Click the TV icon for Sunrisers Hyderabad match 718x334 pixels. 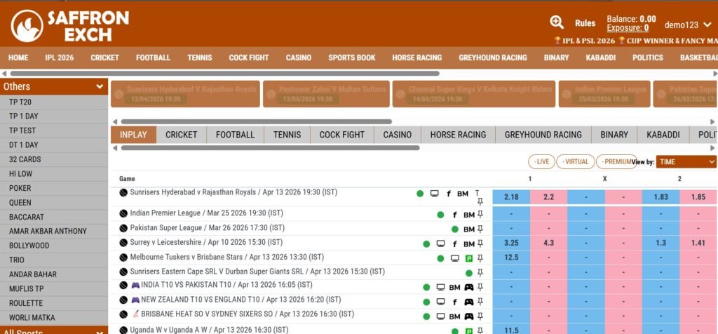click(434, 194)
